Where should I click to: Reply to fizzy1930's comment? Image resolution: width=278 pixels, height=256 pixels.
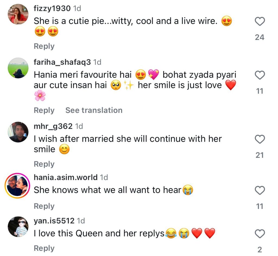[x=44, y=46]
